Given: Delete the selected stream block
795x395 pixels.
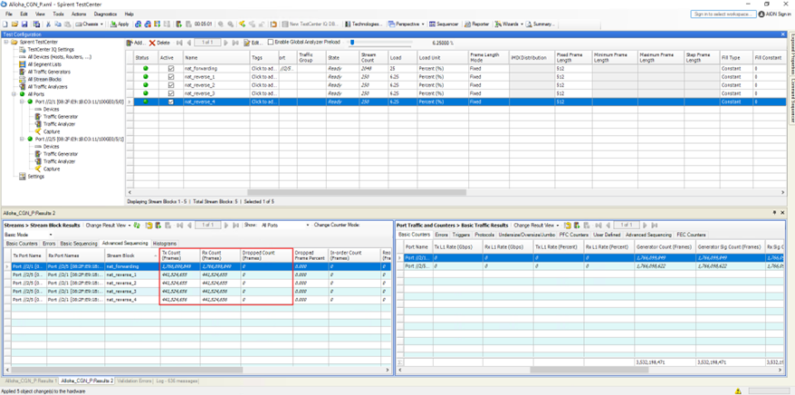Looking at the screenshot, I should [160, 43].
